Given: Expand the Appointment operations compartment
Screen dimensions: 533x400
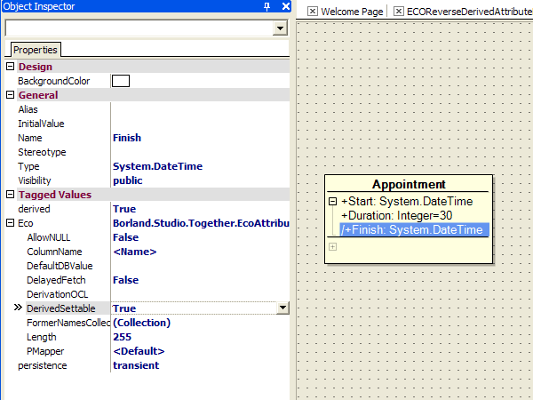Looking at the screenshot, I should (333, 246).
